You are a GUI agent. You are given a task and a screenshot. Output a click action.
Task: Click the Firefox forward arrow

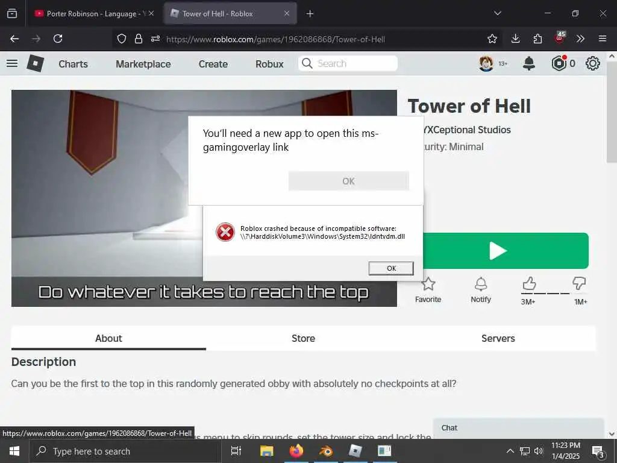(x=36, y=39)
